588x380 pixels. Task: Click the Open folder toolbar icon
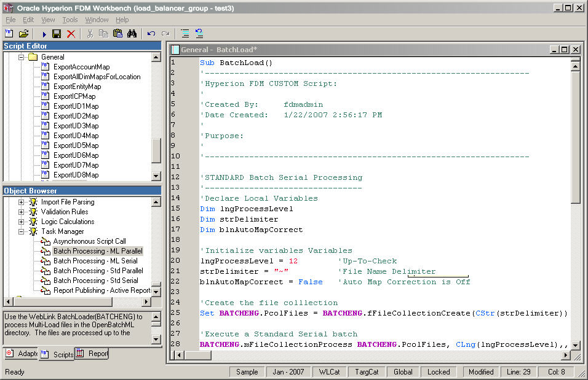[x=23, y=34]
